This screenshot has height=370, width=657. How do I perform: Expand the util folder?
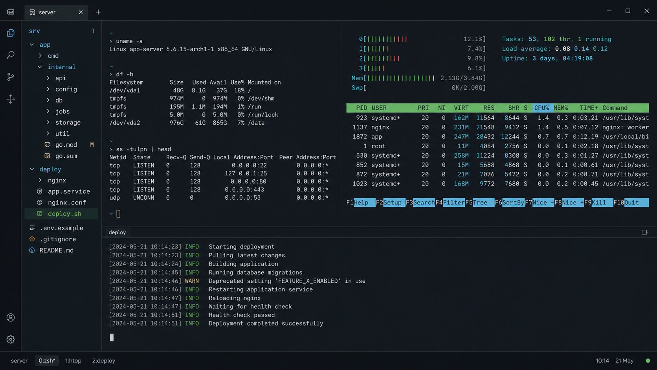(48, 134)
